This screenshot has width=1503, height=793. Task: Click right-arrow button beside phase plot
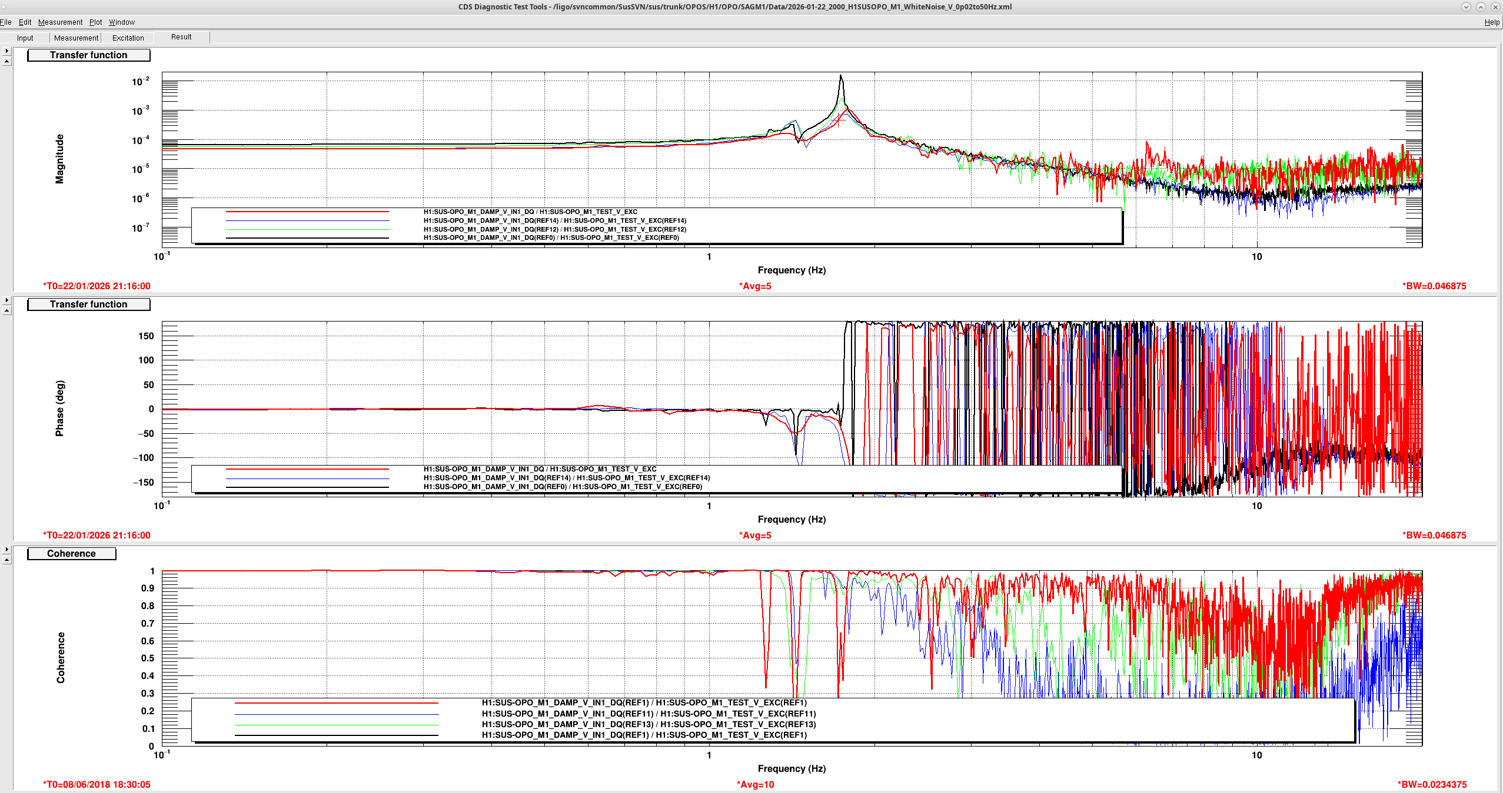tap(6, 300)
